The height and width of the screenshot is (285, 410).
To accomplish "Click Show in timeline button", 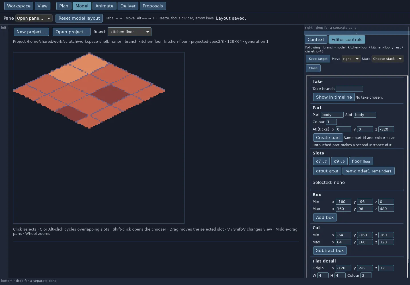I will click(334, 97).
